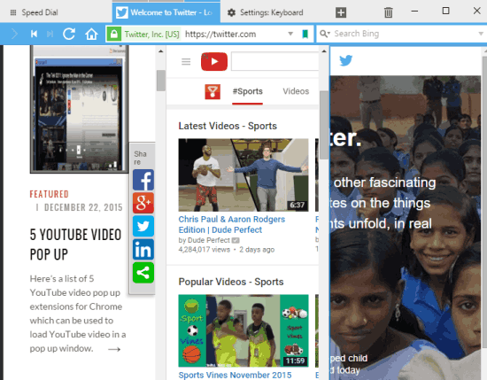
Task: Click Latest Videos - Sports heading
Action: (228, 126)
